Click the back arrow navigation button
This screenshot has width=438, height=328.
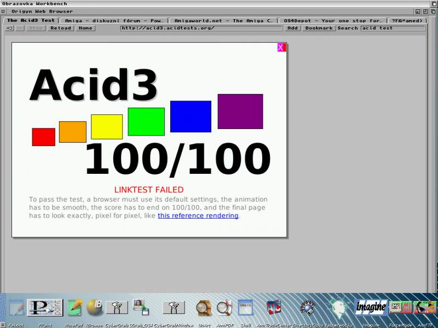[x=9, y=28]
